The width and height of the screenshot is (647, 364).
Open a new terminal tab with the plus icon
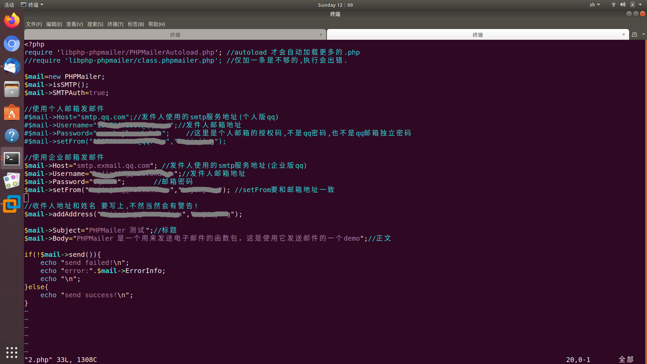(635, 34)
